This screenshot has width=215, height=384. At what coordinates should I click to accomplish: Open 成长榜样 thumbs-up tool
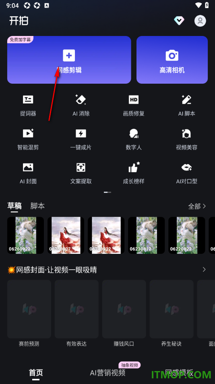click(134, 173)
